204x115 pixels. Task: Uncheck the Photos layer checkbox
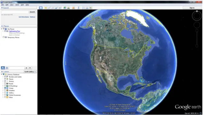[5, 81]
